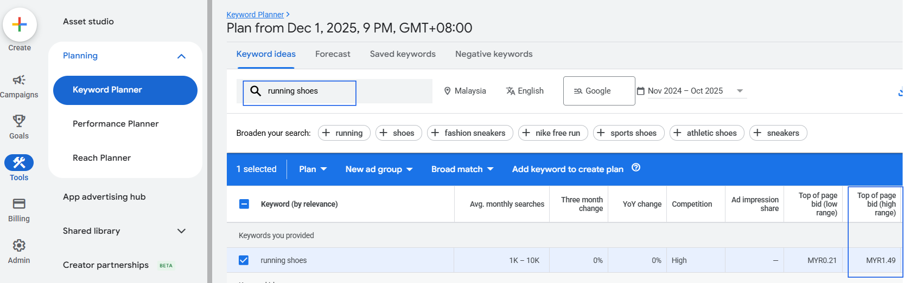Click the Keyword Planner breadcrumb link
This screenshot has width=904, height=283.
pos(255,15)
